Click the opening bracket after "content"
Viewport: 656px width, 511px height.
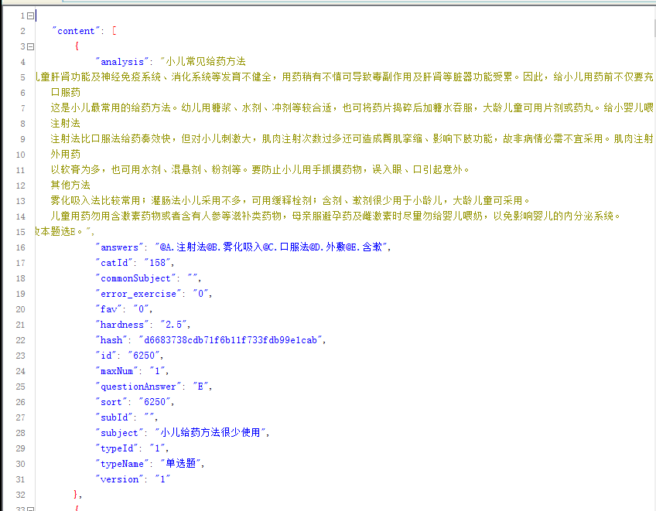tap(114, 31)
